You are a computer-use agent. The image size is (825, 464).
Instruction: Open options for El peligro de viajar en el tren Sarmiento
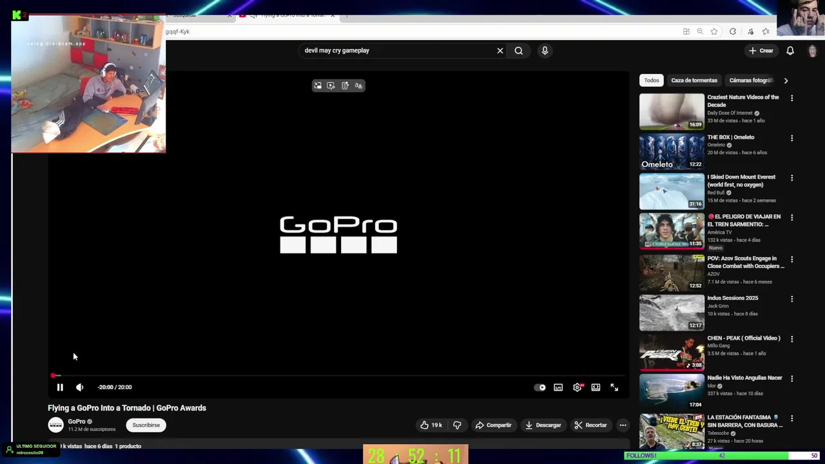pyautogui.click(x=792, y=218)
